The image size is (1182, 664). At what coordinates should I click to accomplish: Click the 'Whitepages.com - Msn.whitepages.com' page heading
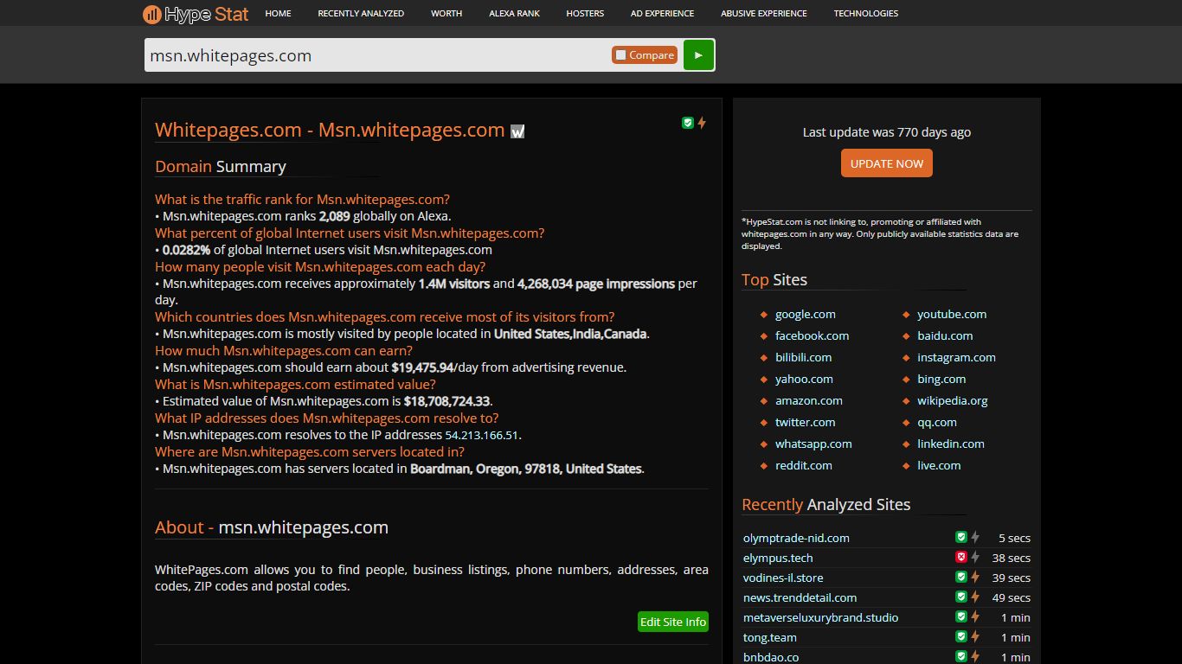point(330,130)
